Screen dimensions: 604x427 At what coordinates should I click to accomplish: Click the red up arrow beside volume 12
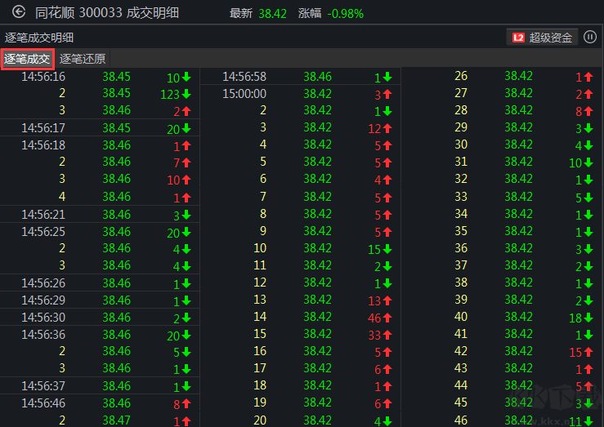(387, 127)
